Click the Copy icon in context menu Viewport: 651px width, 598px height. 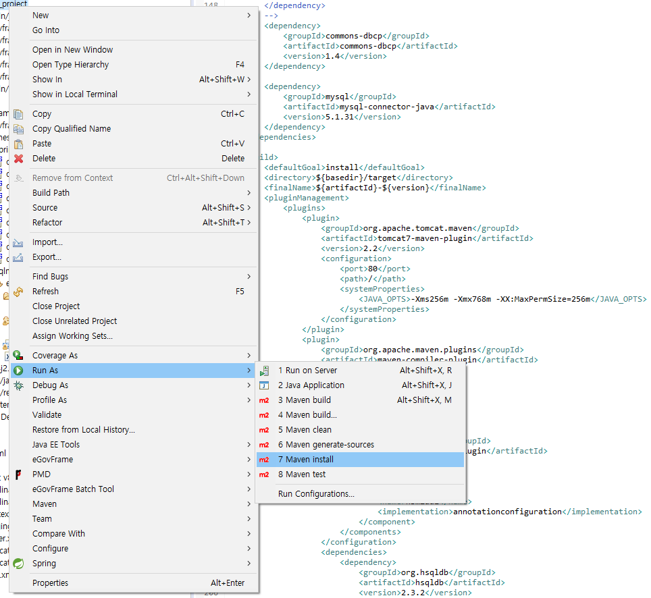pos(19,114)
